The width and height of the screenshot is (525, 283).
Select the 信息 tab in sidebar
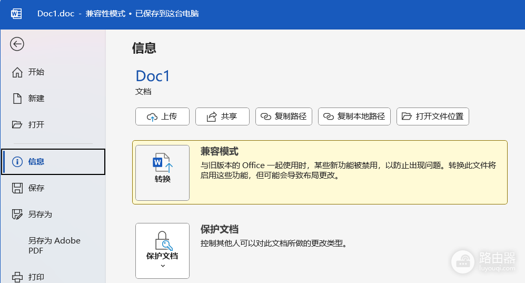pyautogui.click(x=54, y=162)
